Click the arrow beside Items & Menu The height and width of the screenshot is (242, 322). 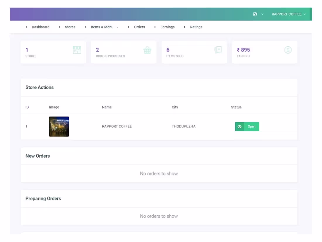pos(85,27)
